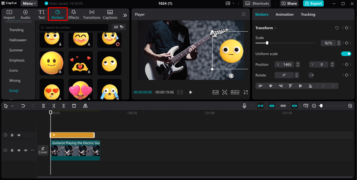Click the rotate handle below the sticker
Image resolution: width=357 pixels, height=180 pixels.
pos(231,76)
